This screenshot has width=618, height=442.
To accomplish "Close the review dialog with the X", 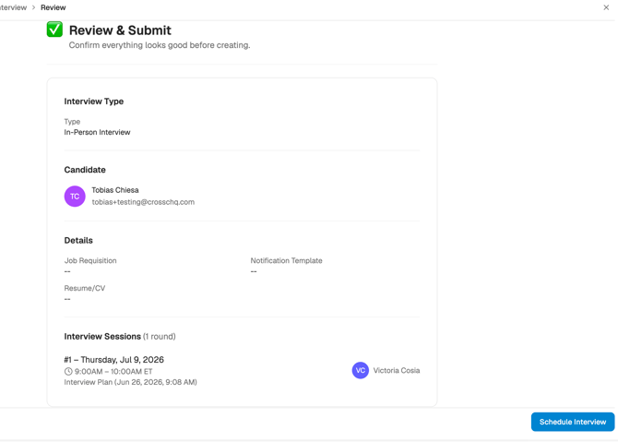I will click(x=606, y=7).
